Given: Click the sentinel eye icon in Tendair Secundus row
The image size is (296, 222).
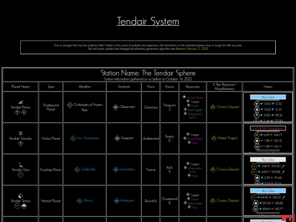Looking at the screenshot, I should click(x=117, y=138).
